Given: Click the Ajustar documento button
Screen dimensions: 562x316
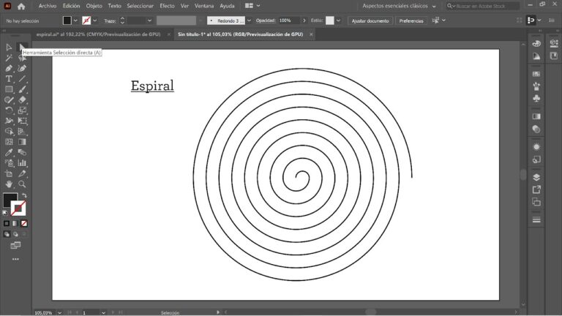Looking at the screenshot, I should [370, 20].
